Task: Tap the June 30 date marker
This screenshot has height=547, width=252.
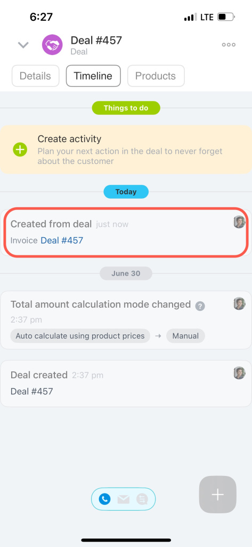Action: 126,273
